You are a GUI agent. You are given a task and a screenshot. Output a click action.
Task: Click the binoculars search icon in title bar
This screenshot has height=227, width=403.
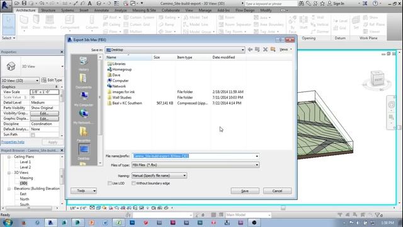(x=301, y=3)
